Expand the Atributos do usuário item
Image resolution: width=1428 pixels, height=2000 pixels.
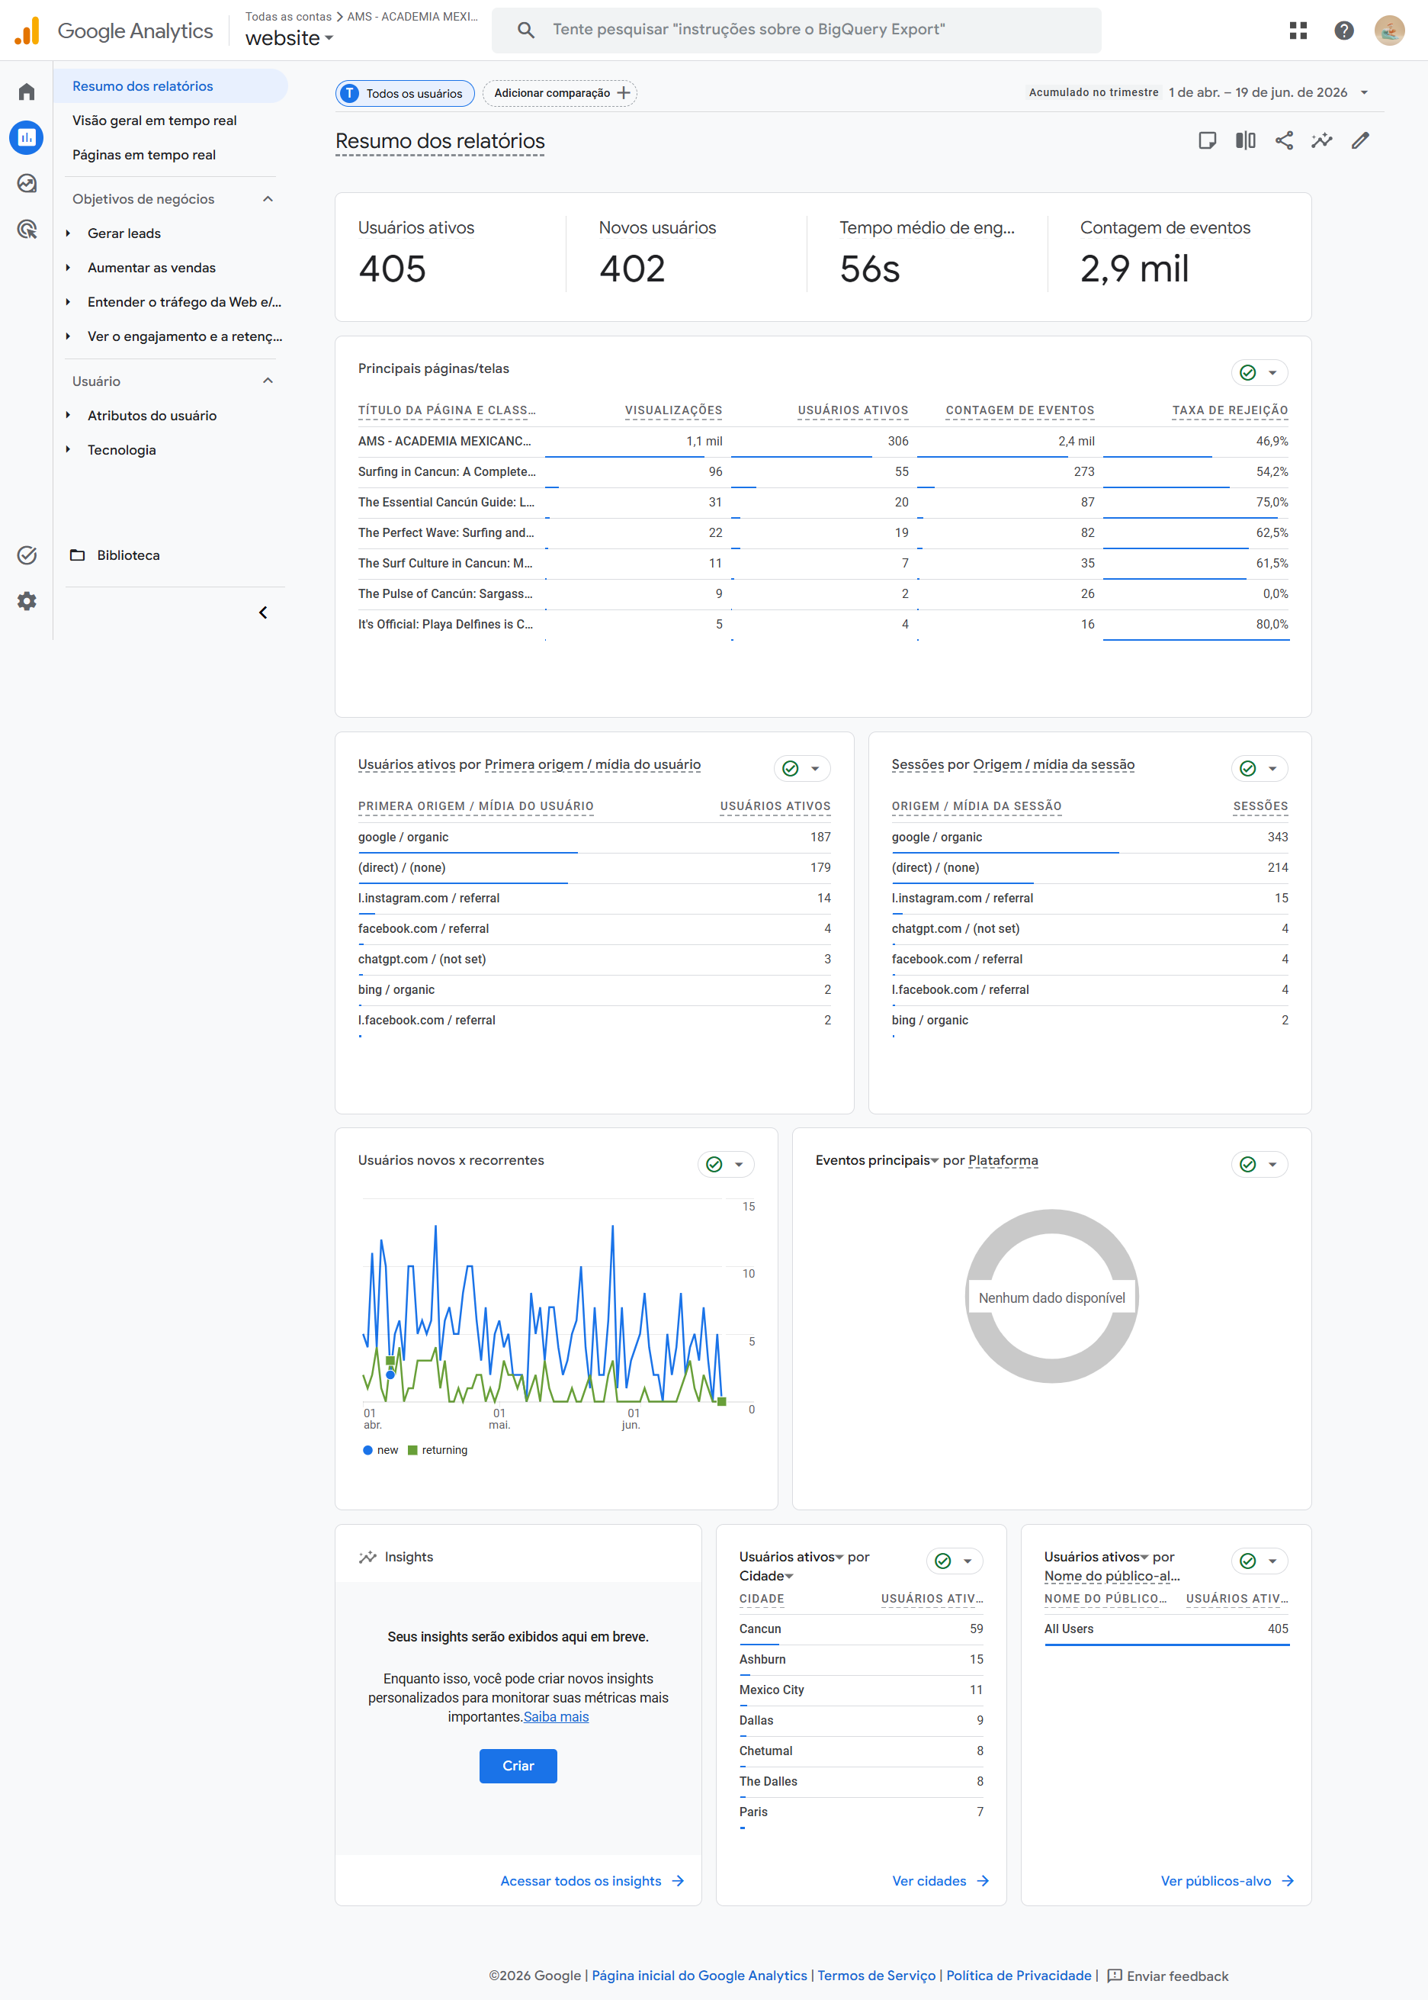(68, 415)
